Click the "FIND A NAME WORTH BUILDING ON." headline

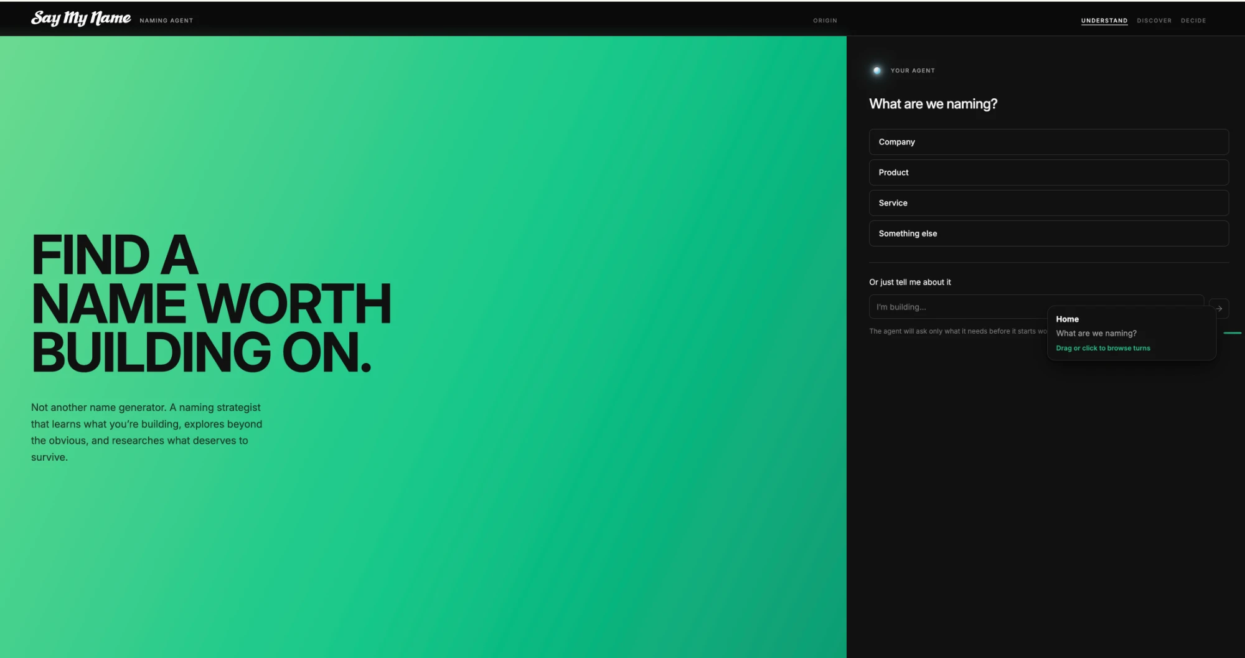[x=212, y=303]
